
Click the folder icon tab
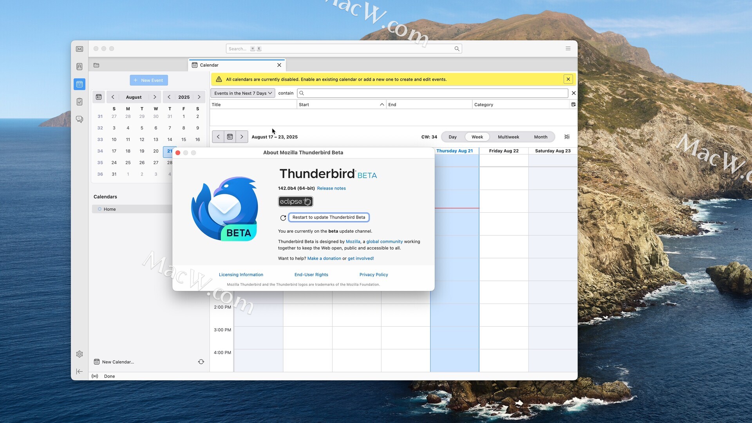(x=96, y=65)
